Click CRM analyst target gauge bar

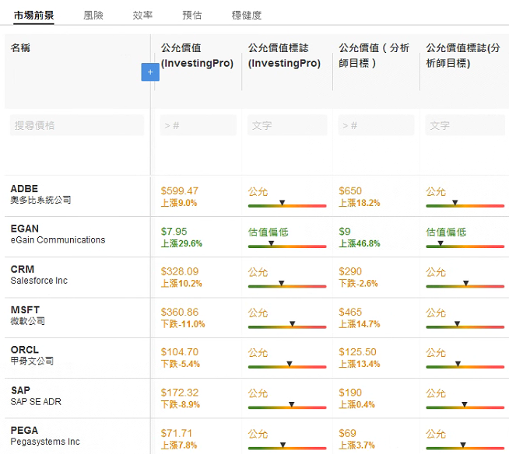(465, 285)
